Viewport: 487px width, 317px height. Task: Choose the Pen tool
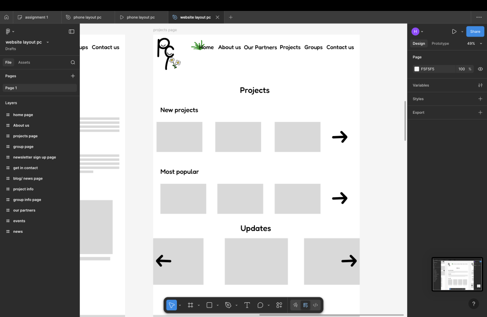[228, 305]
